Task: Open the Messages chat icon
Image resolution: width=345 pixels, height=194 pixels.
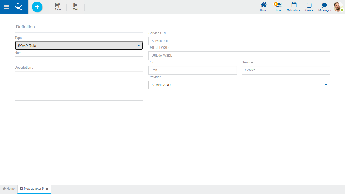Action: [x=325, y=7]
